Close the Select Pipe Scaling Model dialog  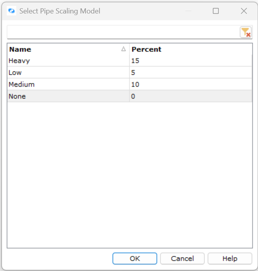244,11
